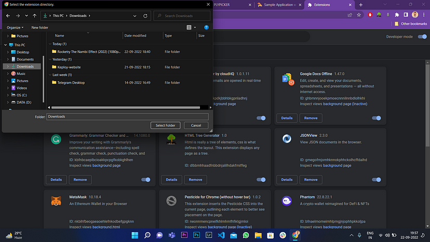This screenshot has height=242, width=430.
Task: Open the file dialog help icon
Action: point(206,28)
